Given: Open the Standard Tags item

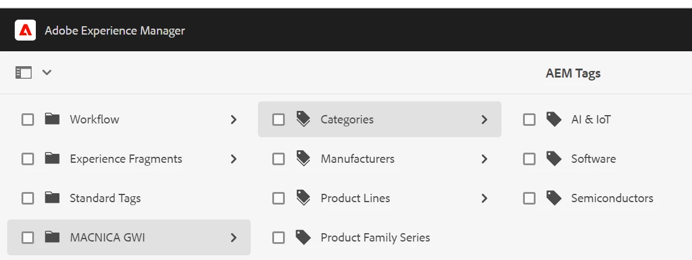Looking at the screenshot, I should click(105, 198).
